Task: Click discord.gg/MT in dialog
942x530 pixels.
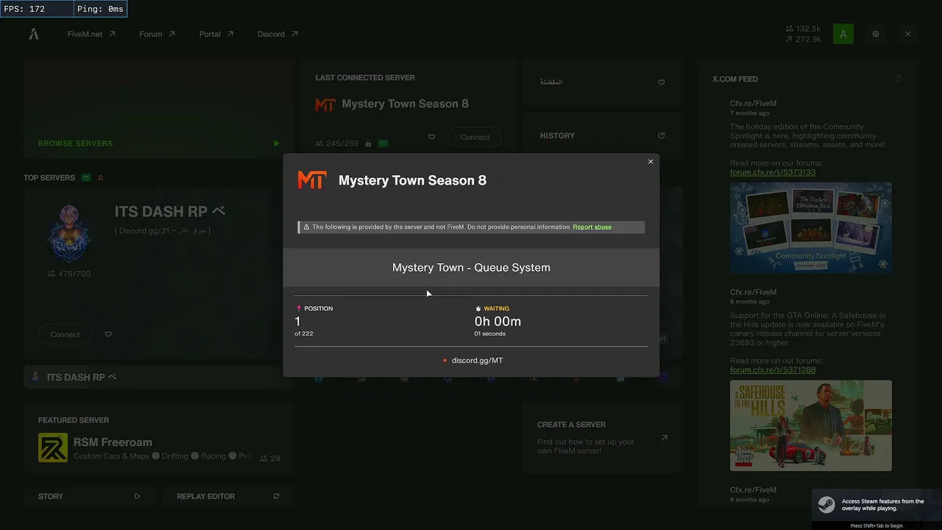Action: pos(477,361)
